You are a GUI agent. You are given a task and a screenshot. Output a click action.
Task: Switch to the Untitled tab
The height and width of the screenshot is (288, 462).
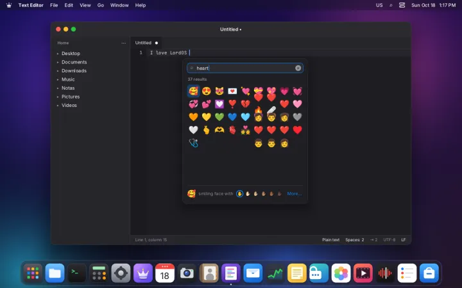(146, 43)
